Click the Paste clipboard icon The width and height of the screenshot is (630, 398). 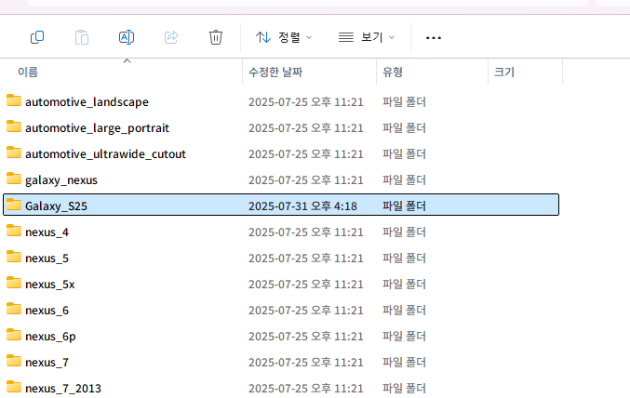pos(82,37)
